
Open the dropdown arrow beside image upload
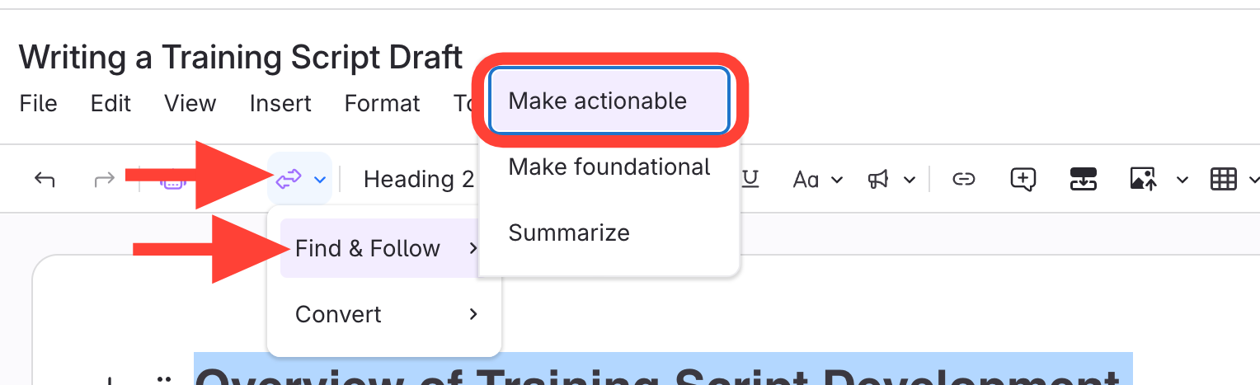[x=1182, y=180]
